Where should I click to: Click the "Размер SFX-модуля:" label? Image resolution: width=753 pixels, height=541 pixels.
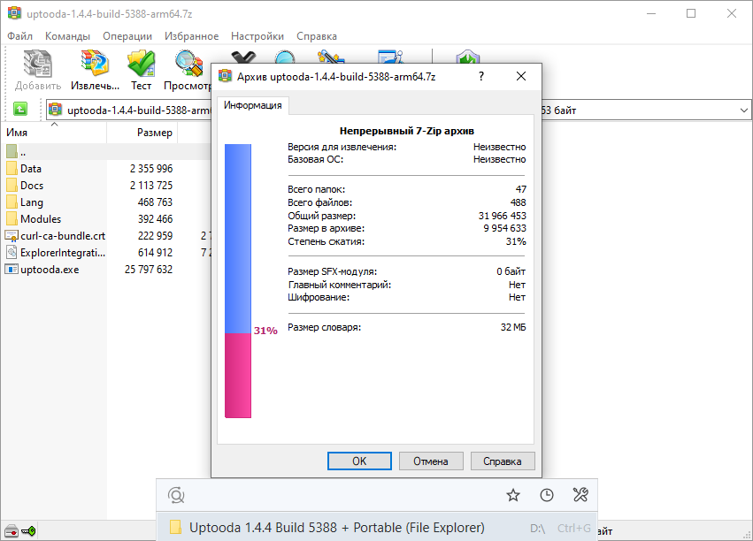pos(333,271)
